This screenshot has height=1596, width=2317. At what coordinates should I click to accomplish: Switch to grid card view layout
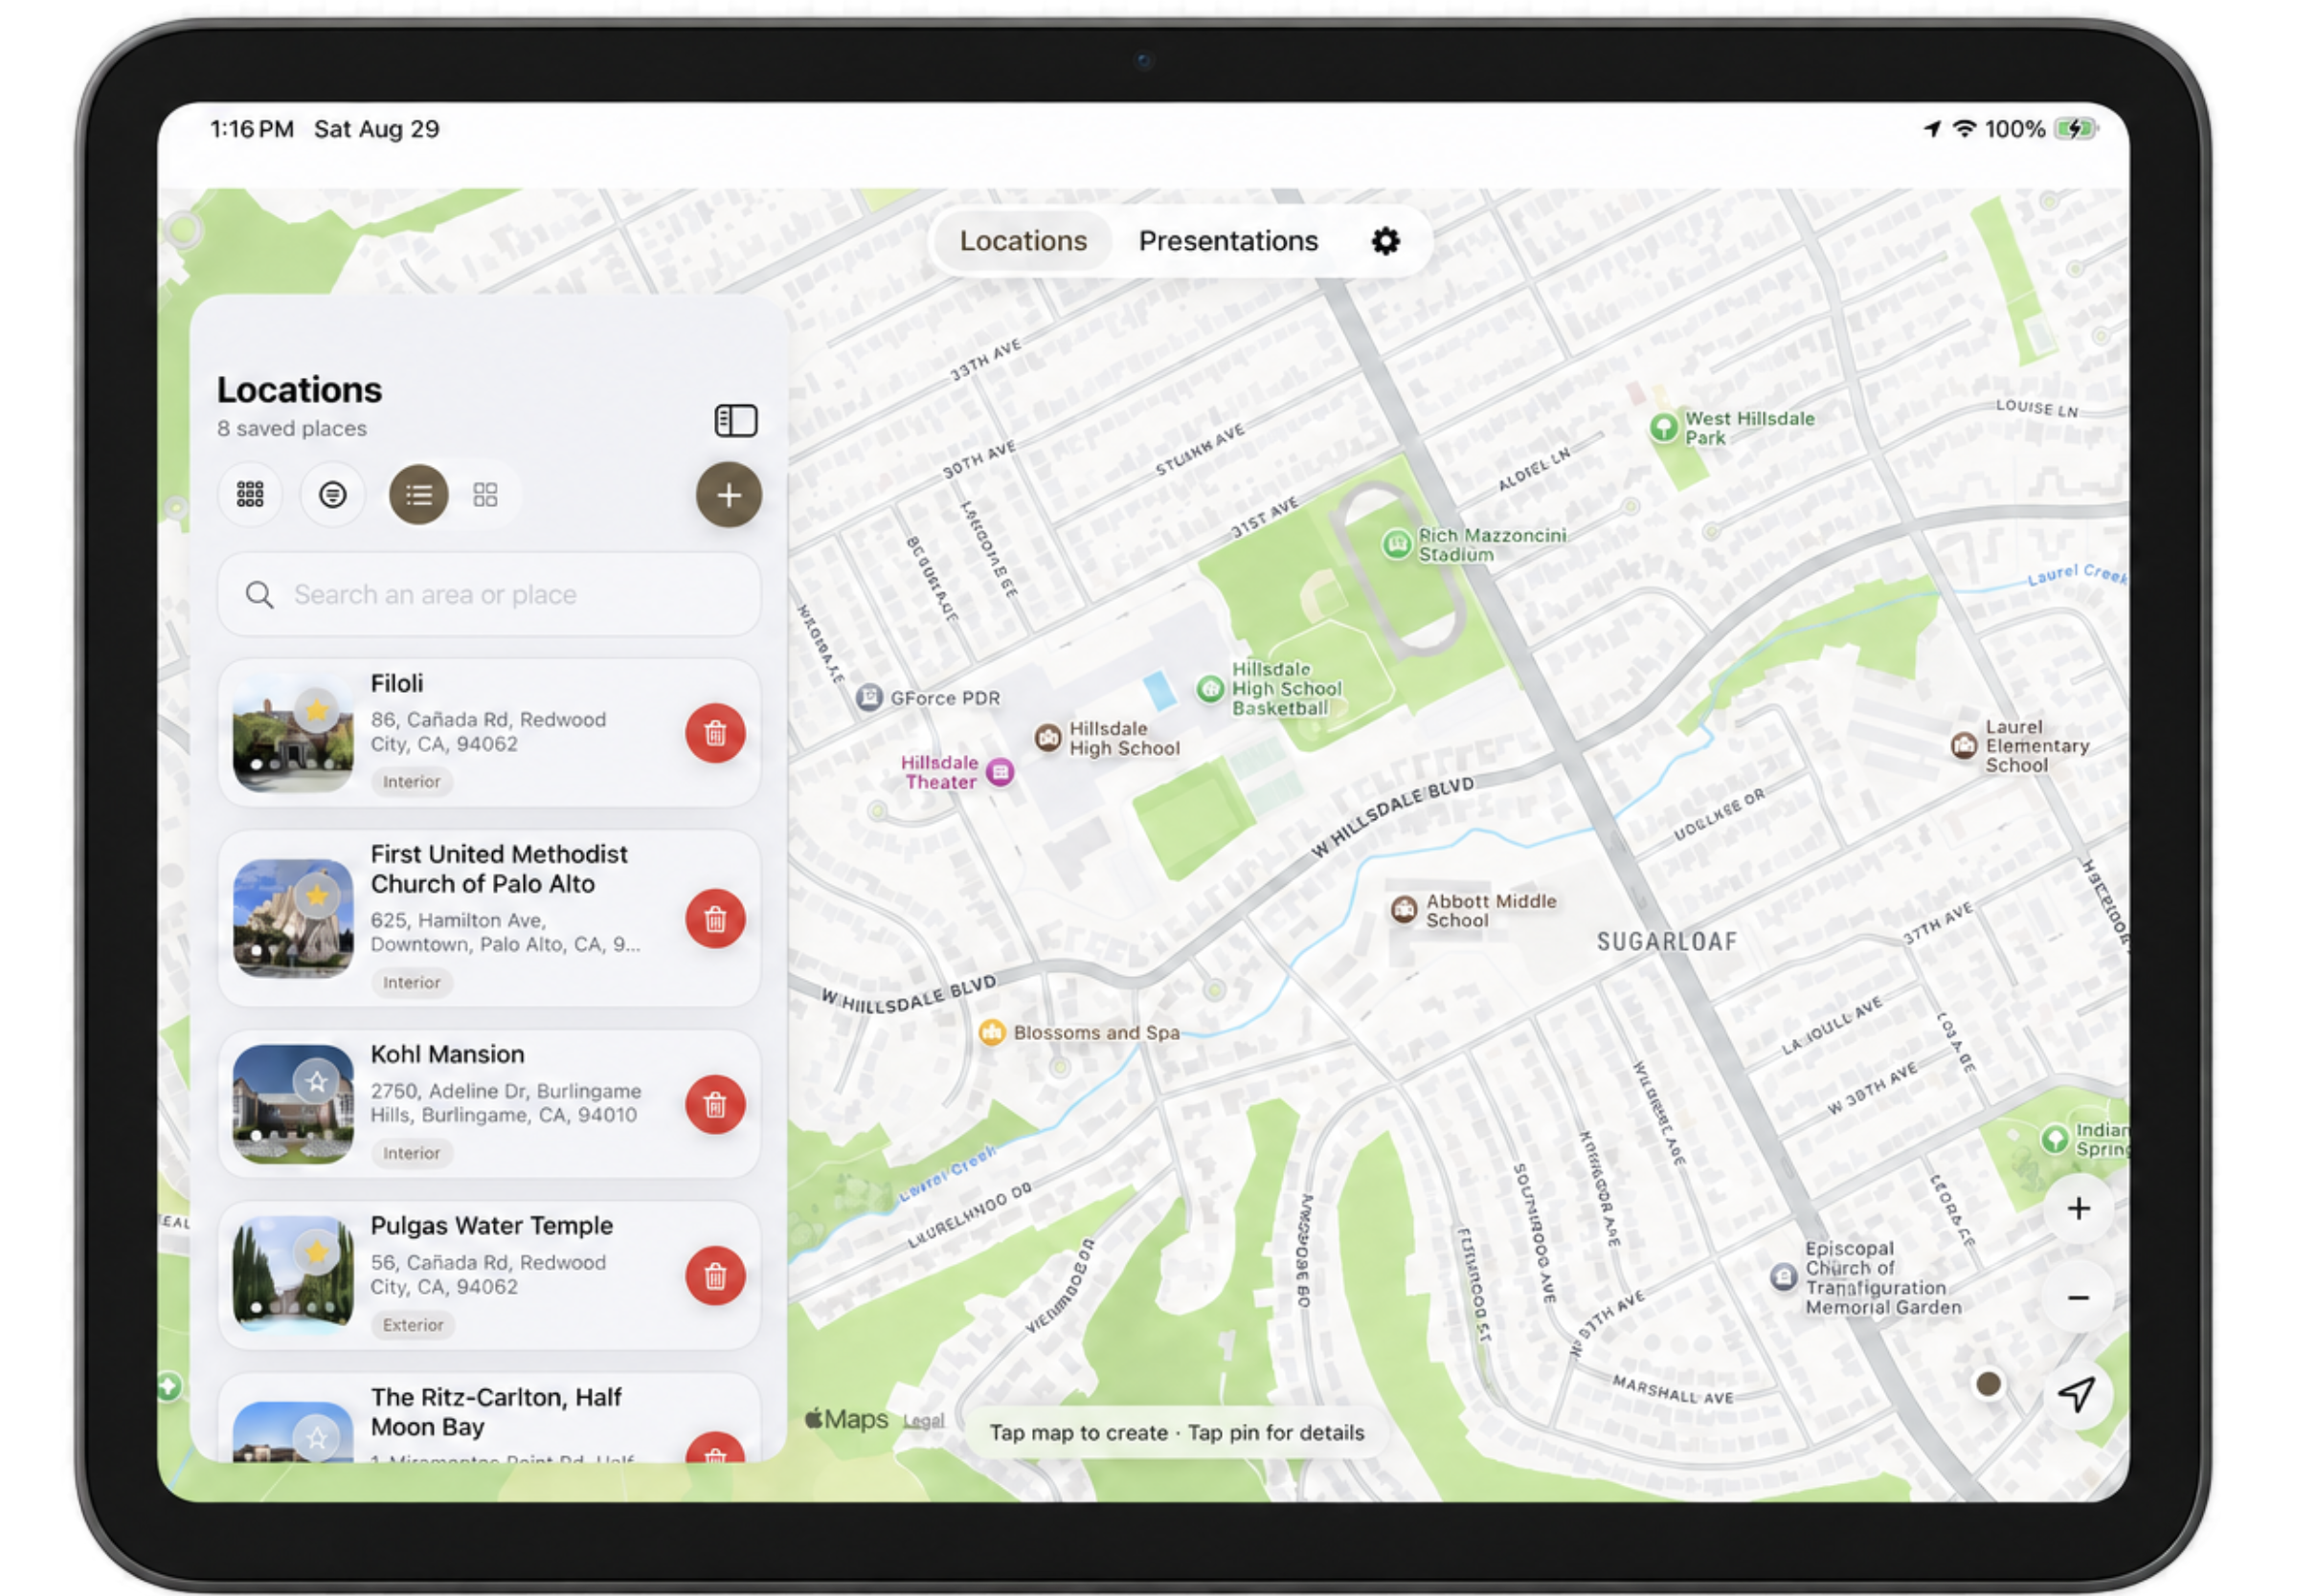(485, 494)
